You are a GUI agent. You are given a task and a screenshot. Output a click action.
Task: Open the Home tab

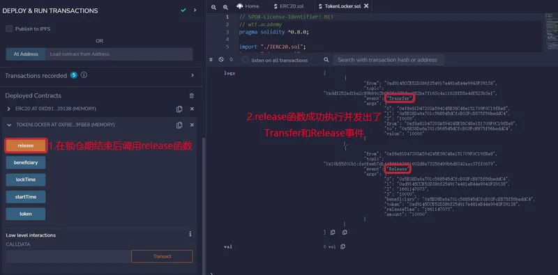tap(248, 6)
